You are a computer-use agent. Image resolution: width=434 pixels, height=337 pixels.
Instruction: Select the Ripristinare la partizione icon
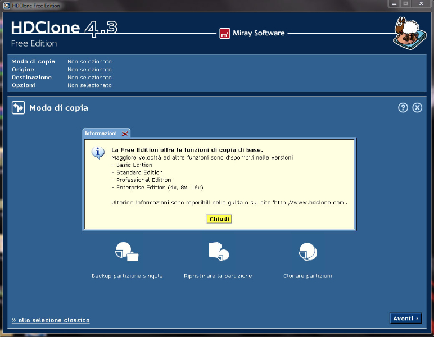pyautogui.click(x=218, y=252)
